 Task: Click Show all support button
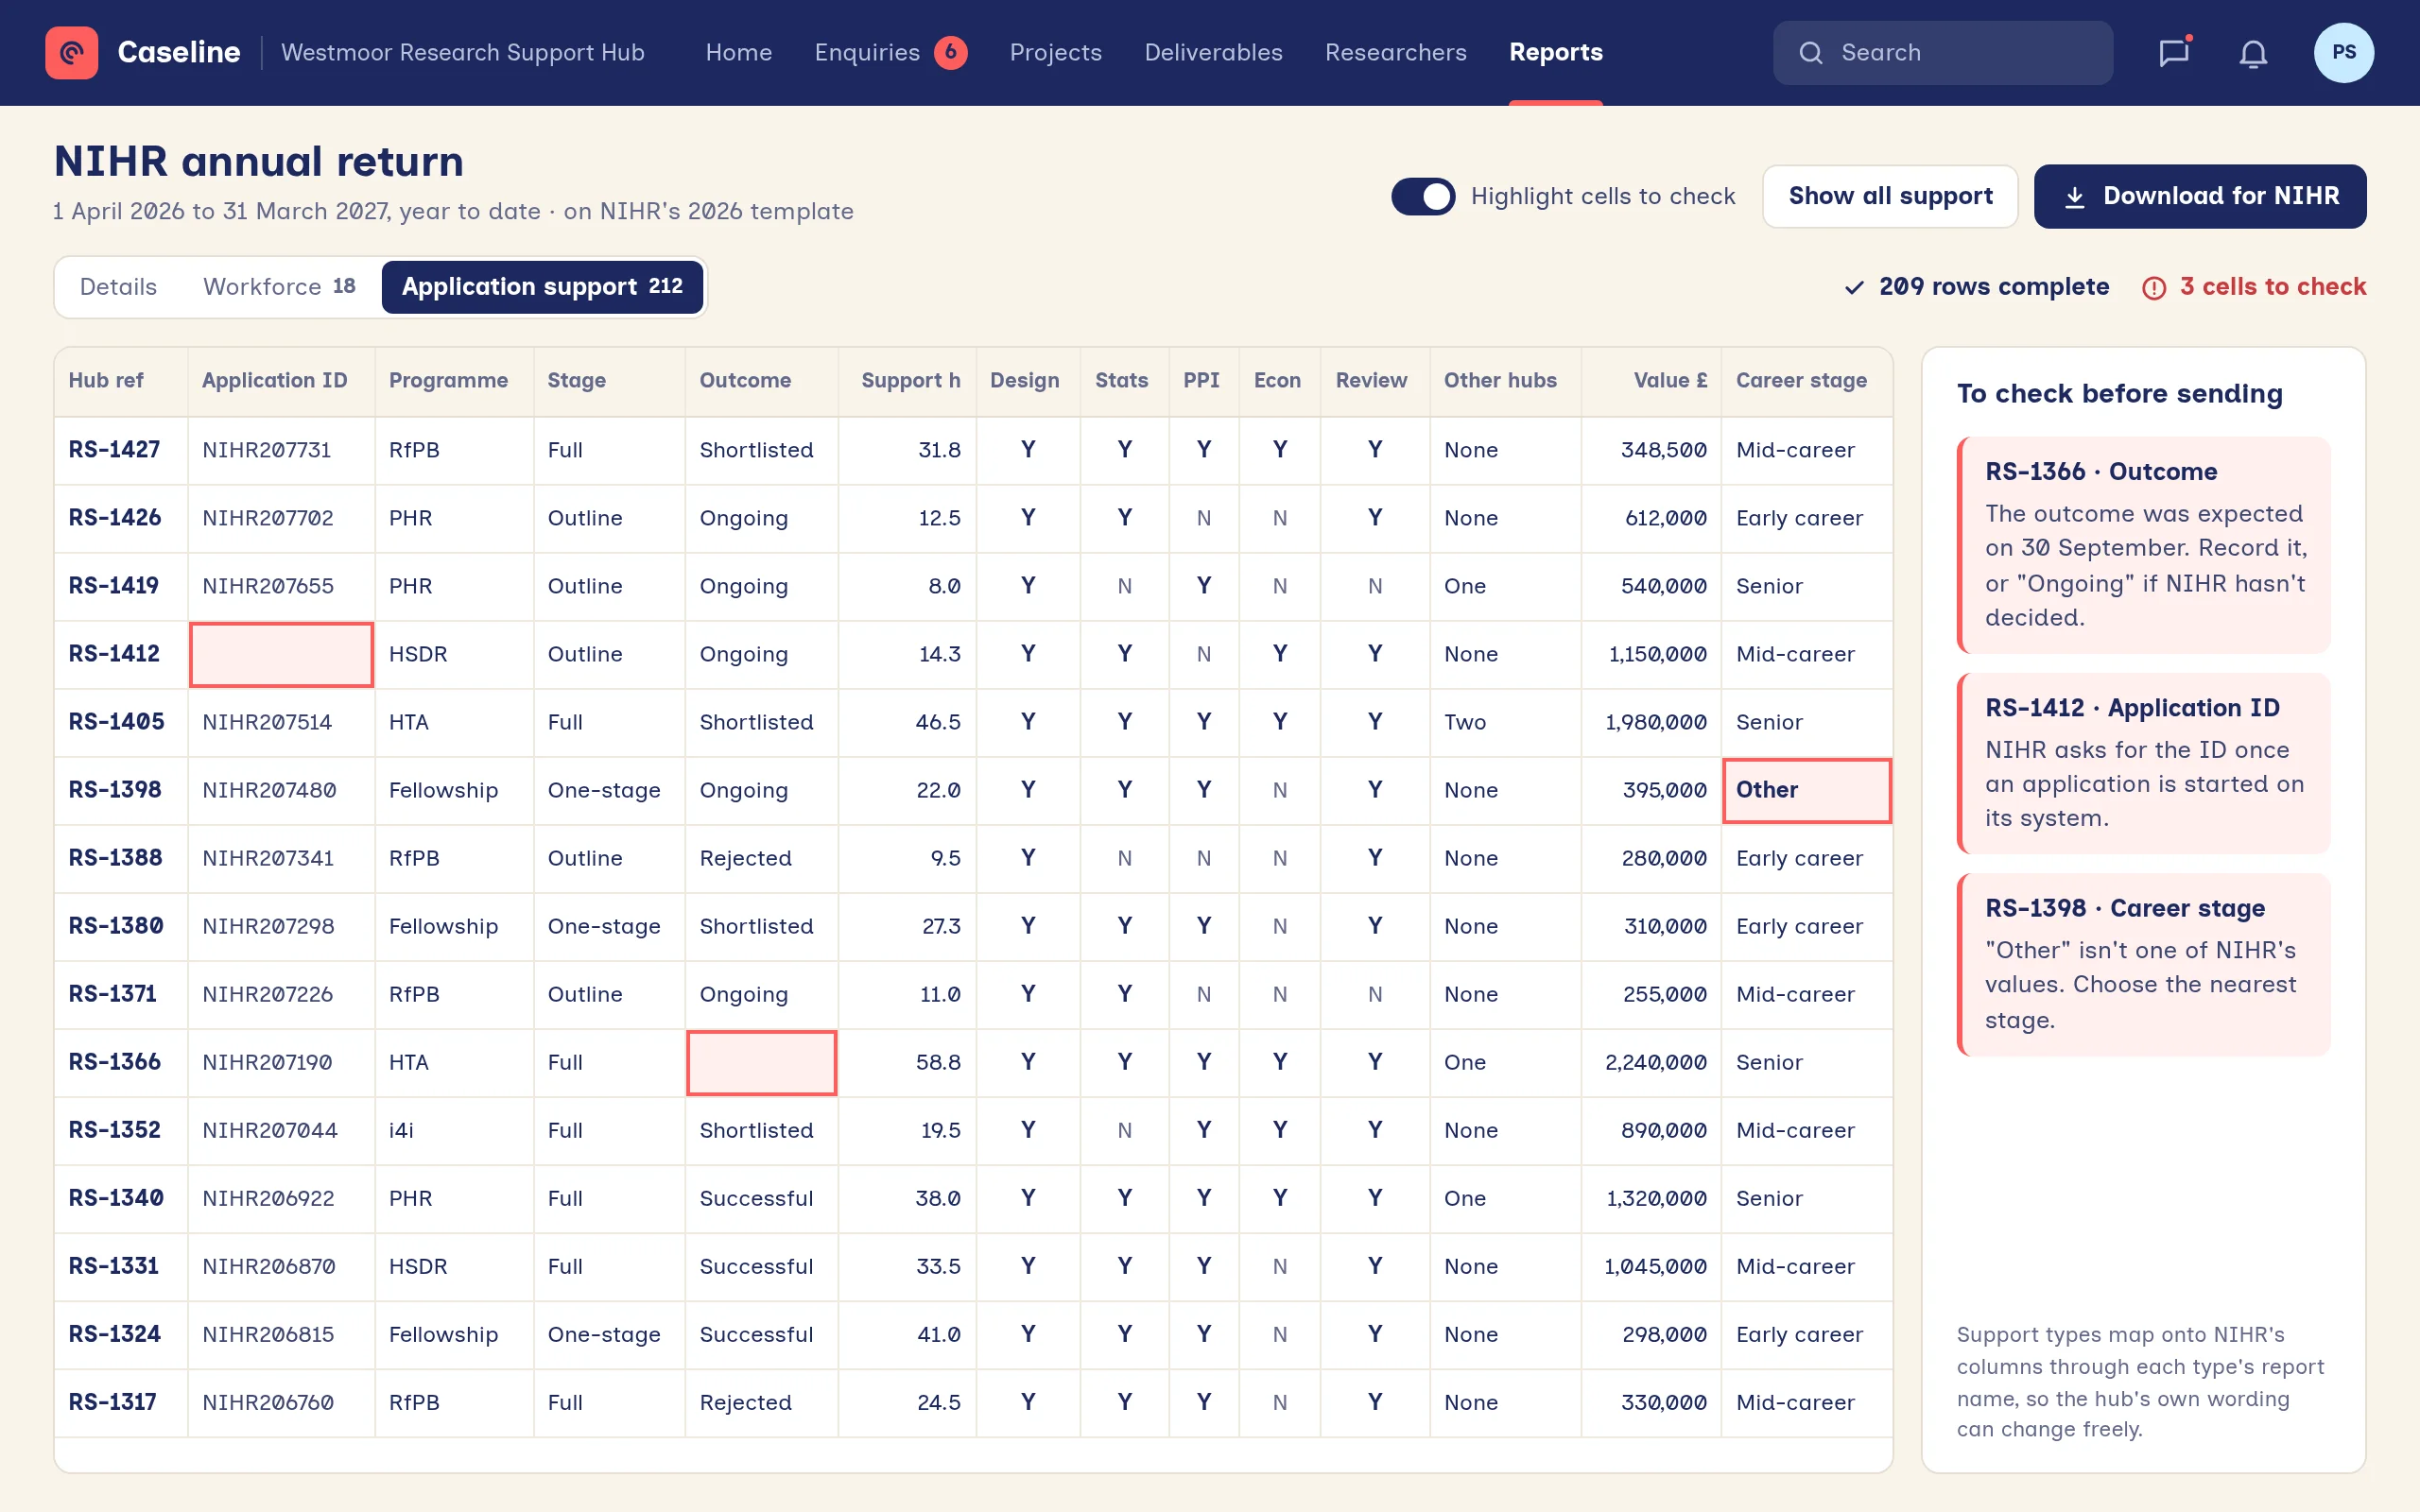1890,196
